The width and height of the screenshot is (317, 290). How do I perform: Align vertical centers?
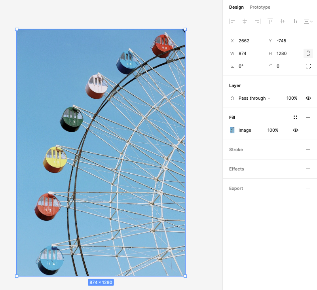tap(283, 21)
